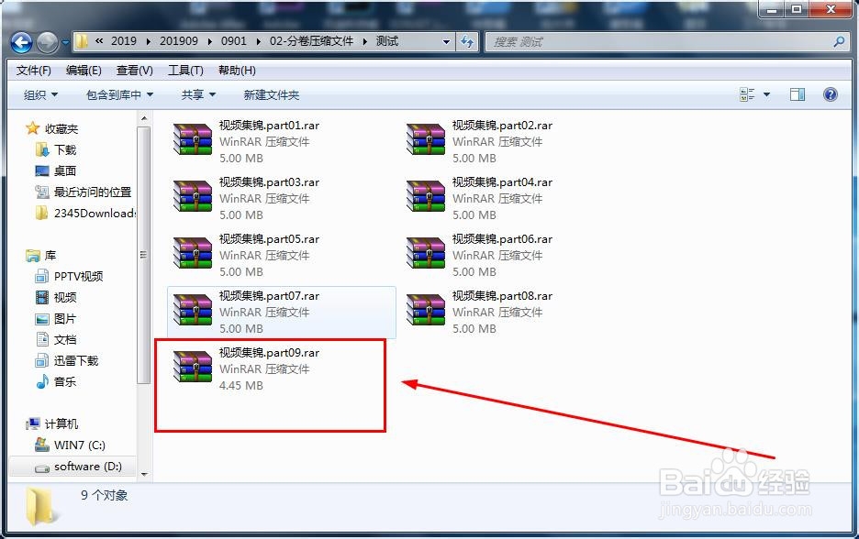Select 收藏夹 in the navigation pane
The image size is (859, 539).
point(52,128)
